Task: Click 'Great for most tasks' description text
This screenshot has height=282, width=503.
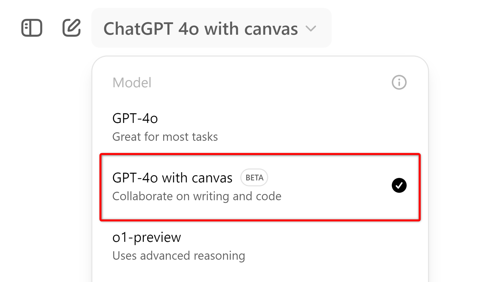Action: click(165, 137)
